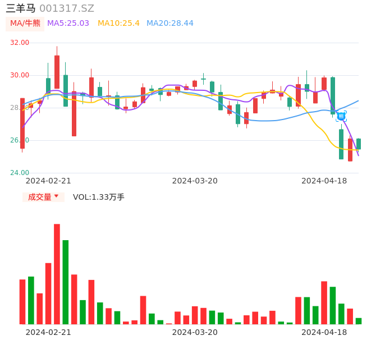Click the blue bear signal marker on the chart
Viewport: 385px width, 340px height.
point(341,116)
